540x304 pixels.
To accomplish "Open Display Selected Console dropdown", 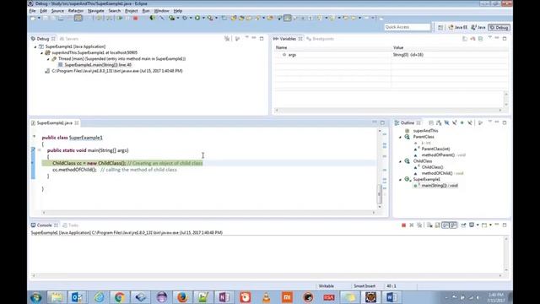I will click(478, 225).
